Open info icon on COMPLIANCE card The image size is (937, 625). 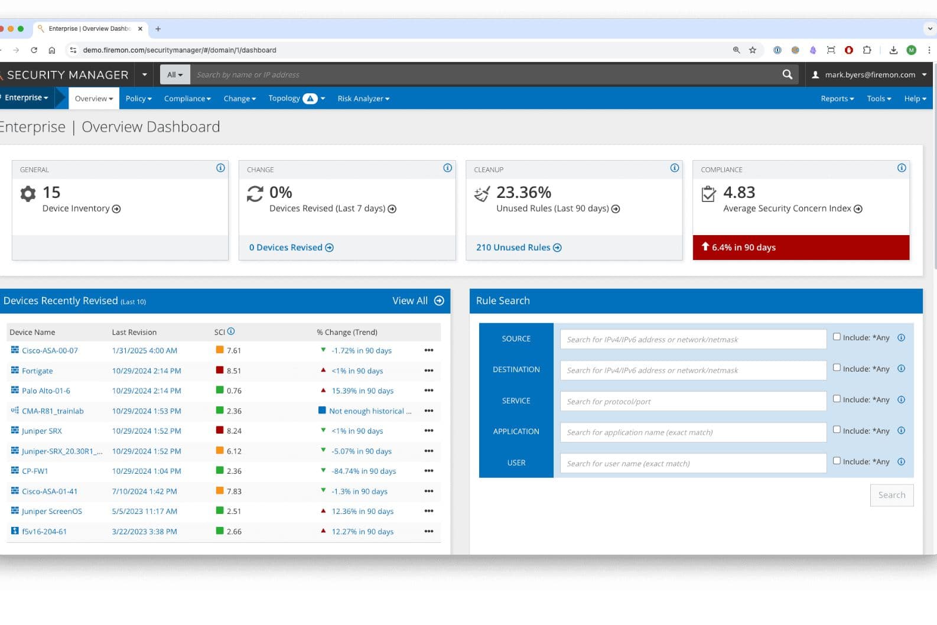901,168
